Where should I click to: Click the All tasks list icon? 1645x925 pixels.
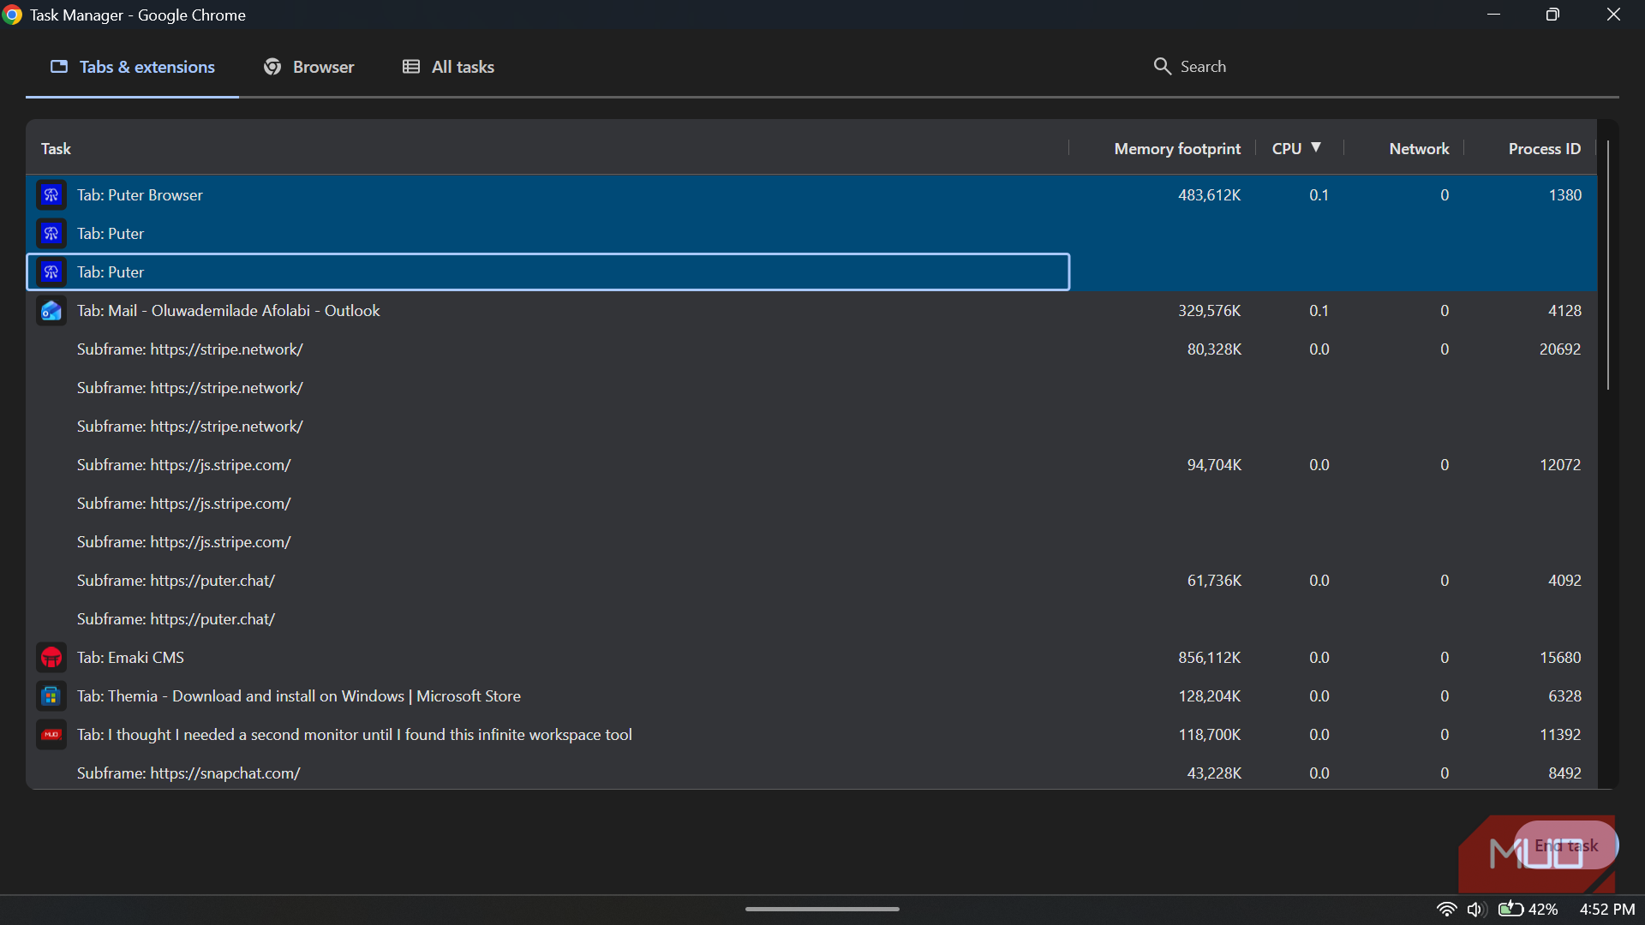pos(411,67)
